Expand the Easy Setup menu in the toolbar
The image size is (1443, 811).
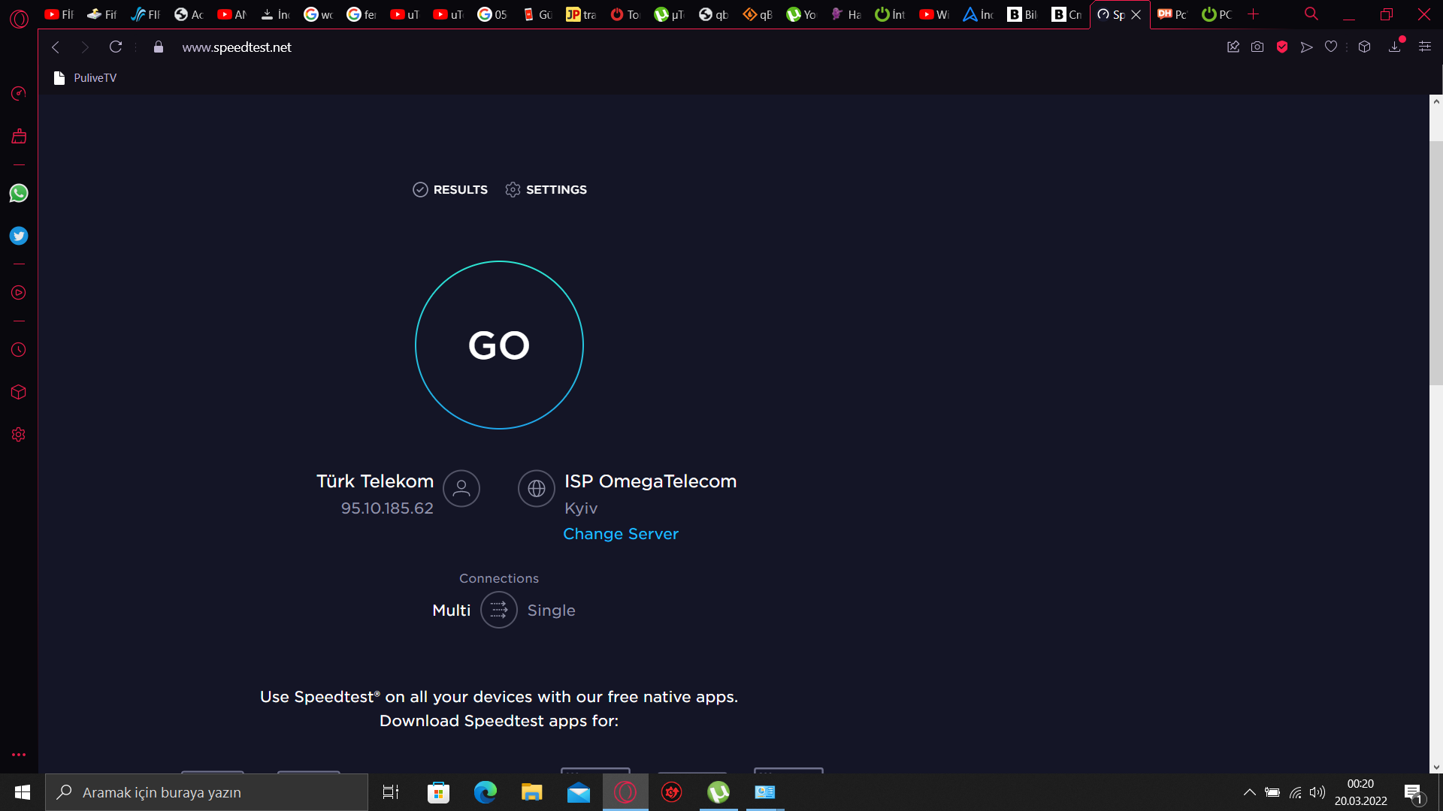pos(1424,47)
